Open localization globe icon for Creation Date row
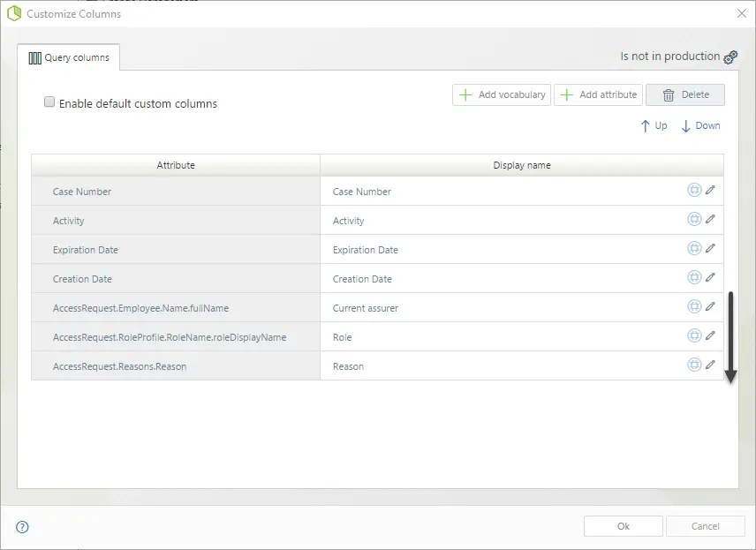Viewport: 756px width, 550px height. pos(694,277)
